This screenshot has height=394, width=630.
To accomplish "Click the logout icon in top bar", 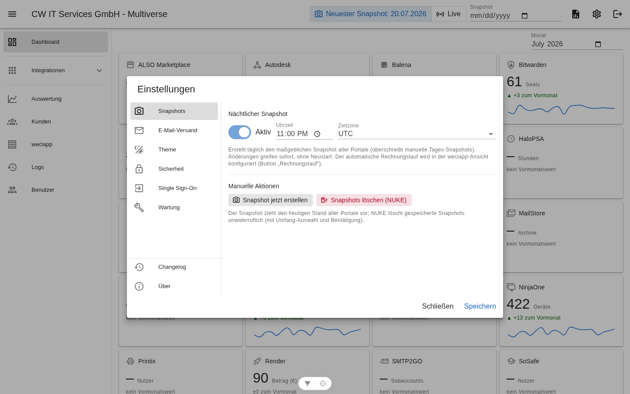I will [x=618, y=14].
